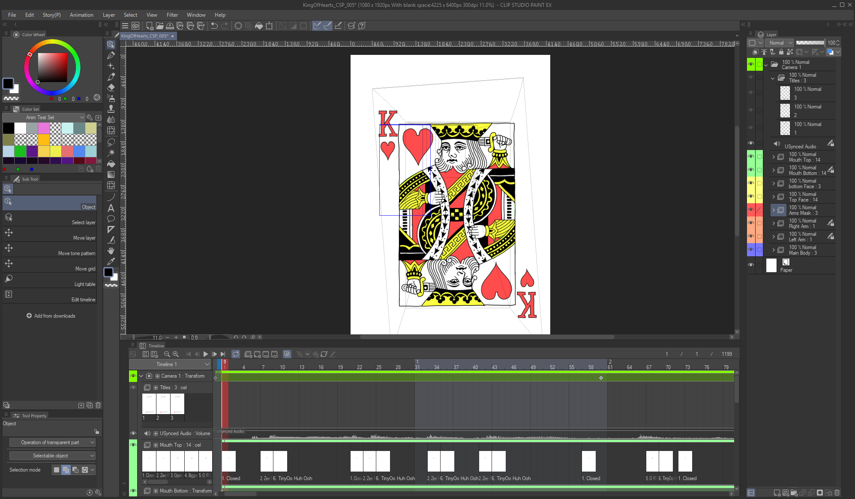Enable loop playback in the timeline
855x499 pixels.
[x=236, y=354]
